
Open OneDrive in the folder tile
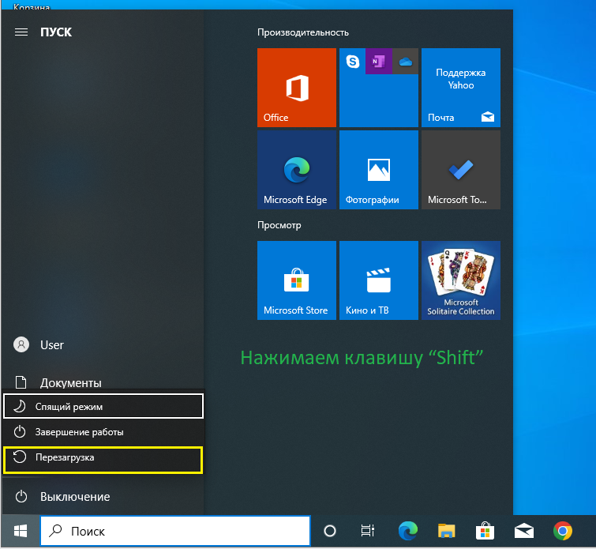[x=405, y=62]
